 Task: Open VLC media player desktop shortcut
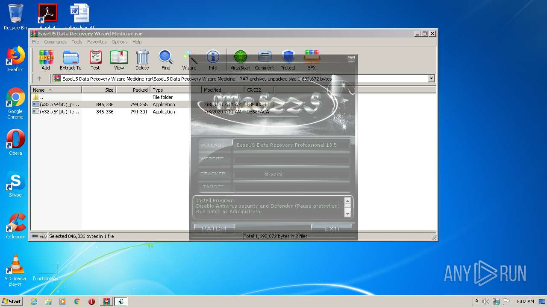click(15, 270)
